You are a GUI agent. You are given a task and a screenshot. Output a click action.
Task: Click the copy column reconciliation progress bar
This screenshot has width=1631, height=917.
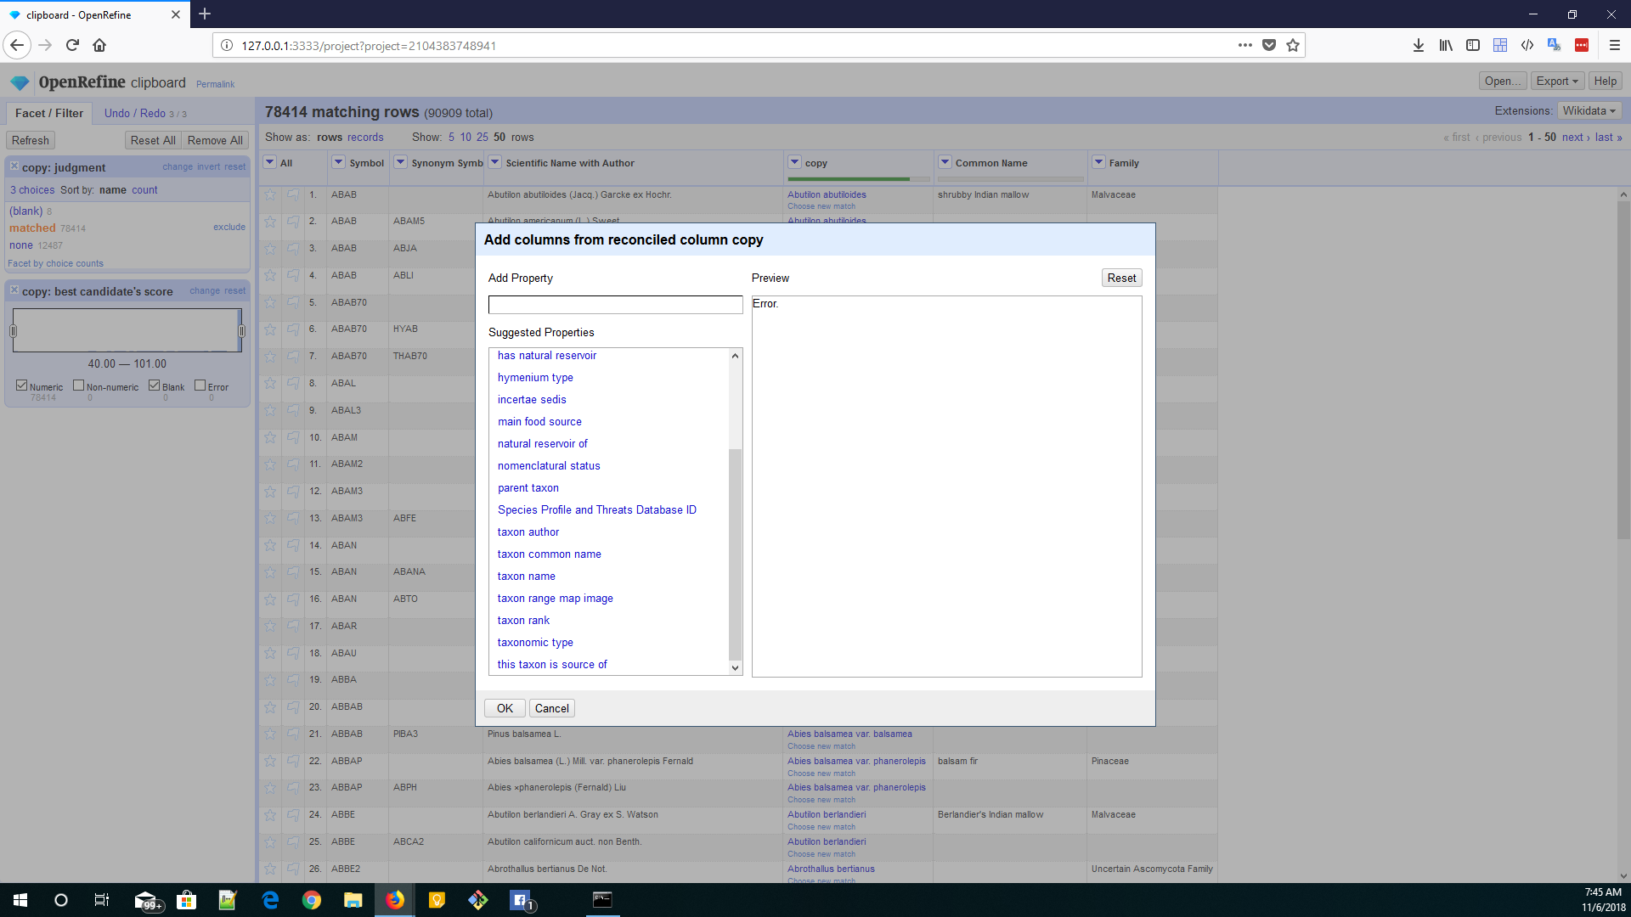click(x=859, y=179)
